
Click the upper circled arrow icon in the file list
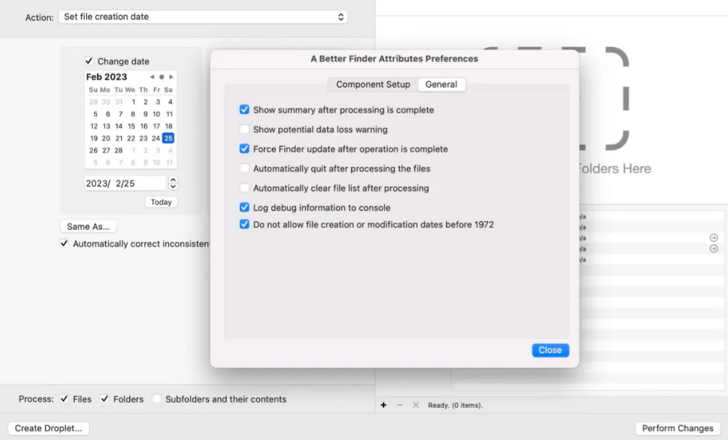click(x=714, y=238)
